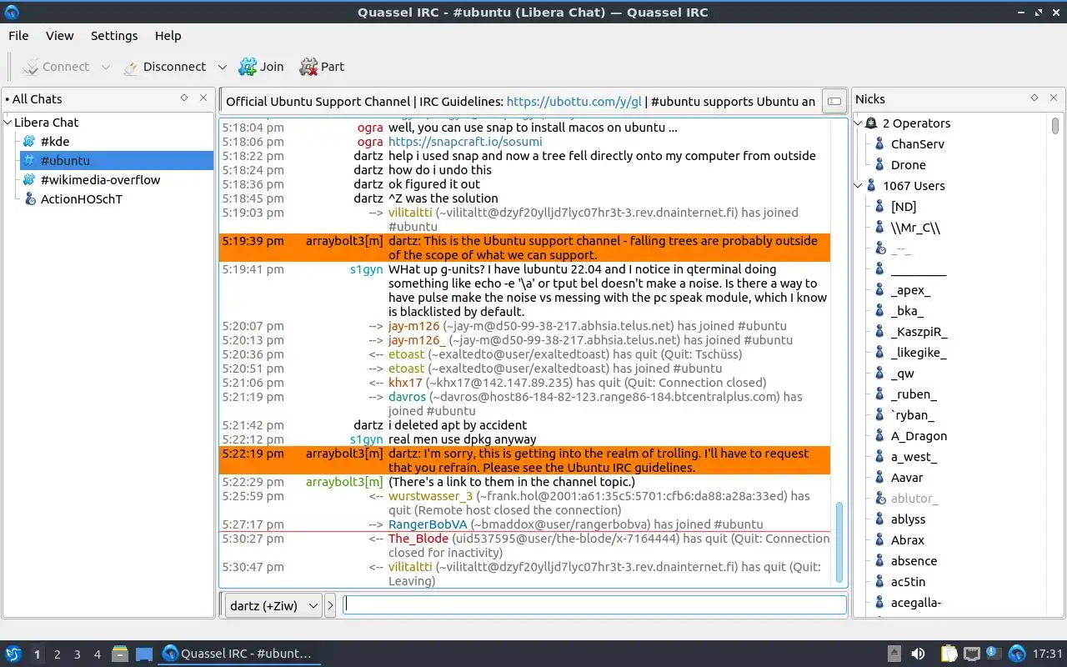The width and height of the screenshot is (1067, 667).
Task: Open the Connect dropdown arrow
Action: pyautogui.click(x=106, y=67)
